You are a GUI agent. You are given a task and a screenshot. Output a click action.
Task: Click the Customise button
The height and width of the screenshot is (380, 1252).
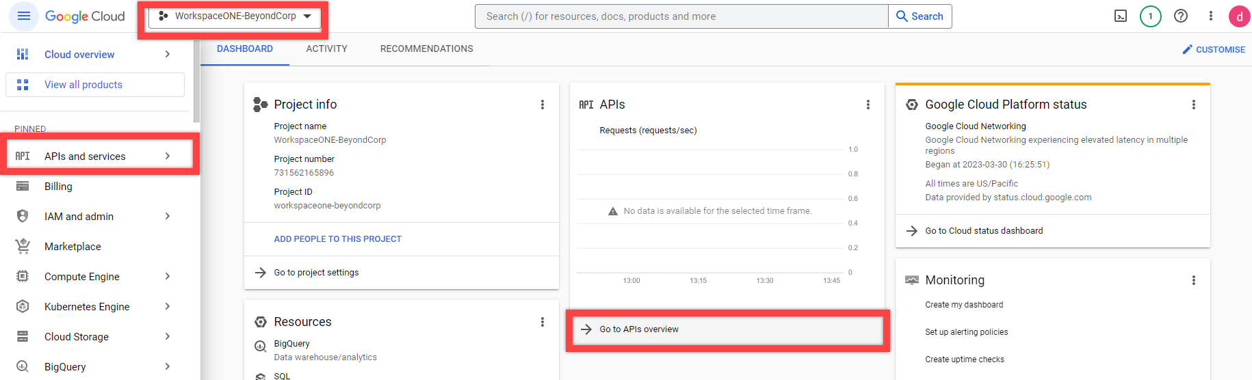1214,49
